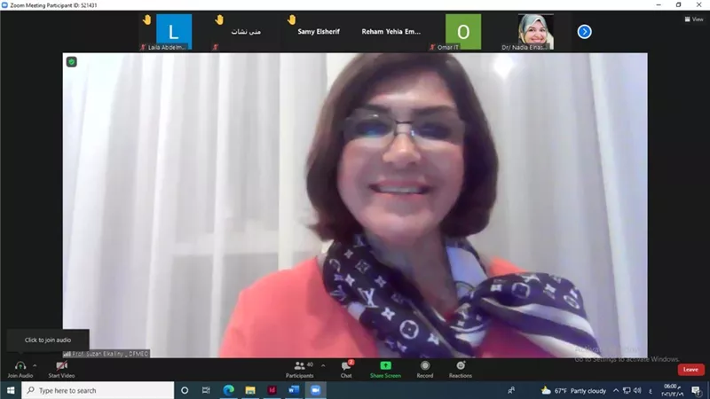Click the red Leave button
The width and height of the screenshot is (710, 399).
[x=690, y=370]
